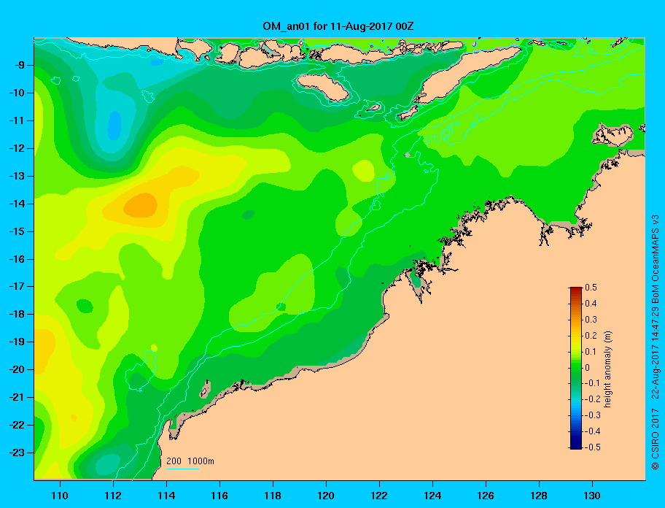Click the longitude label 122
The width and height of the screenshot is (665, 508).
point(379,496)
